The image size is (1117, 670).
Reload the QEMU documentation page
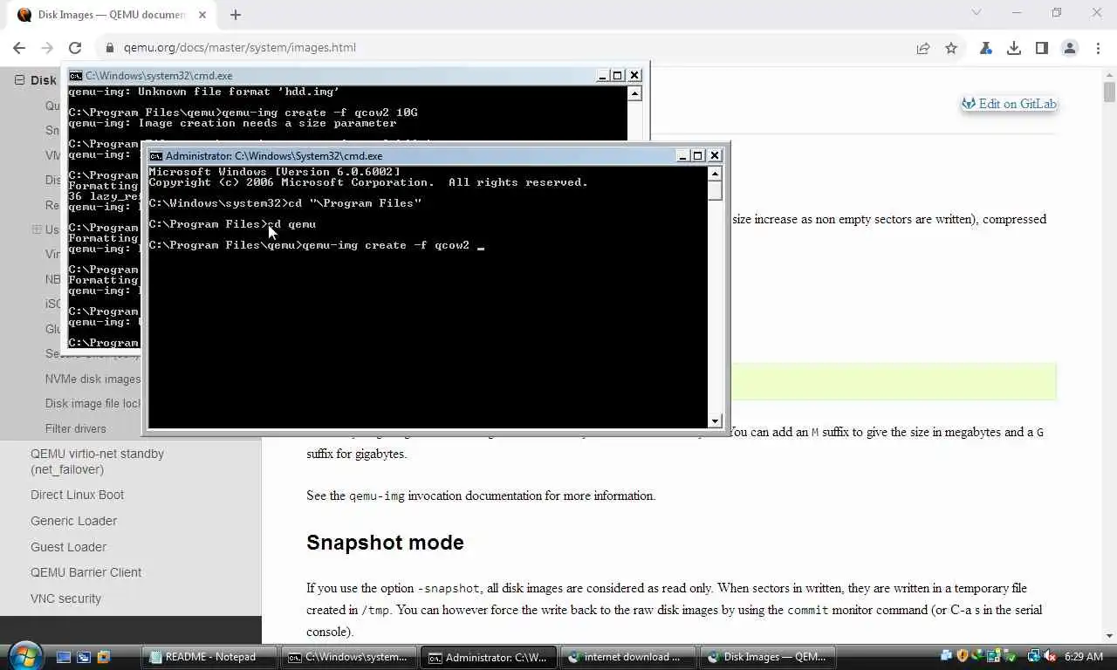75,48
